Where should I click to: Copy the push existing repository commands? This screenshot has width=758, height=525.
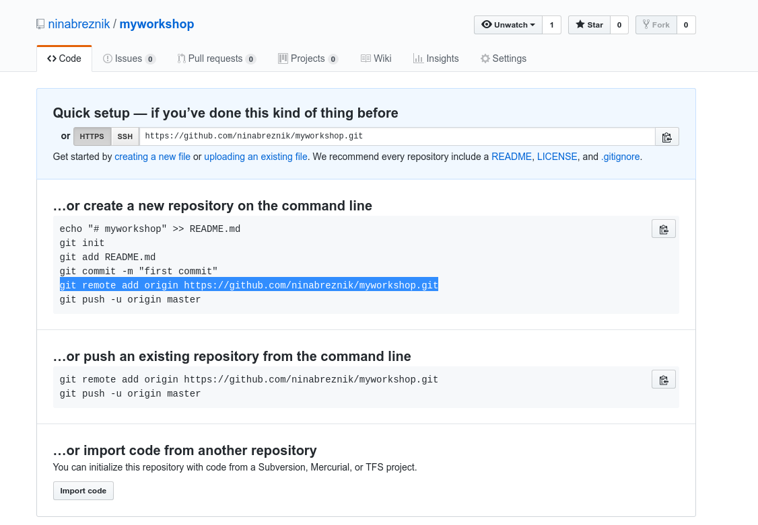coord(664,380)
